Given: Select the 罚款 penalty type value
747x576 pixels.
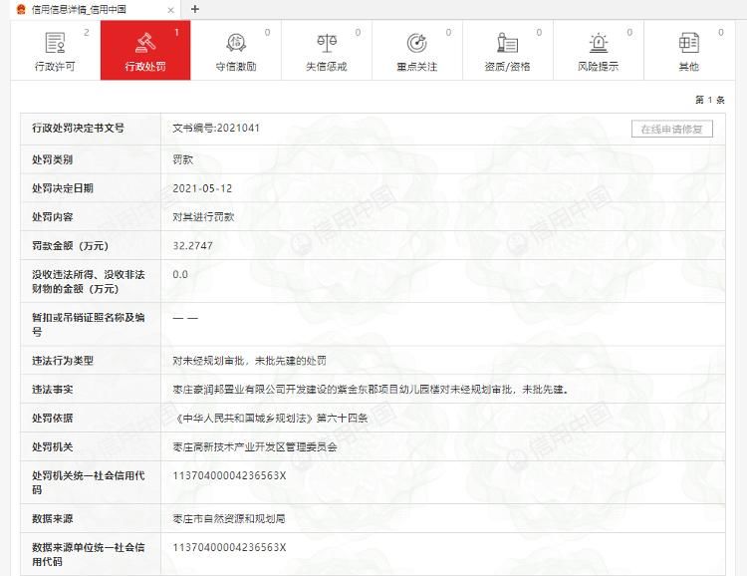Looking at the screenshot, I should tap(183, 159).
